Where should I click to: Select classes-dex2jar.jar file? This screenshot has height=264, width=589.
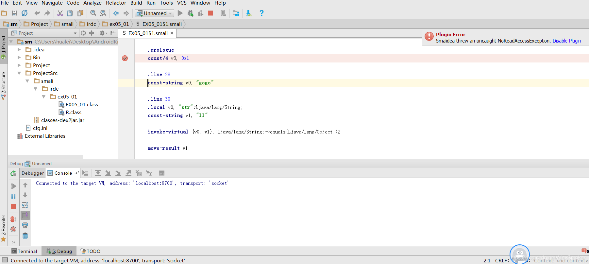[59, 120]
